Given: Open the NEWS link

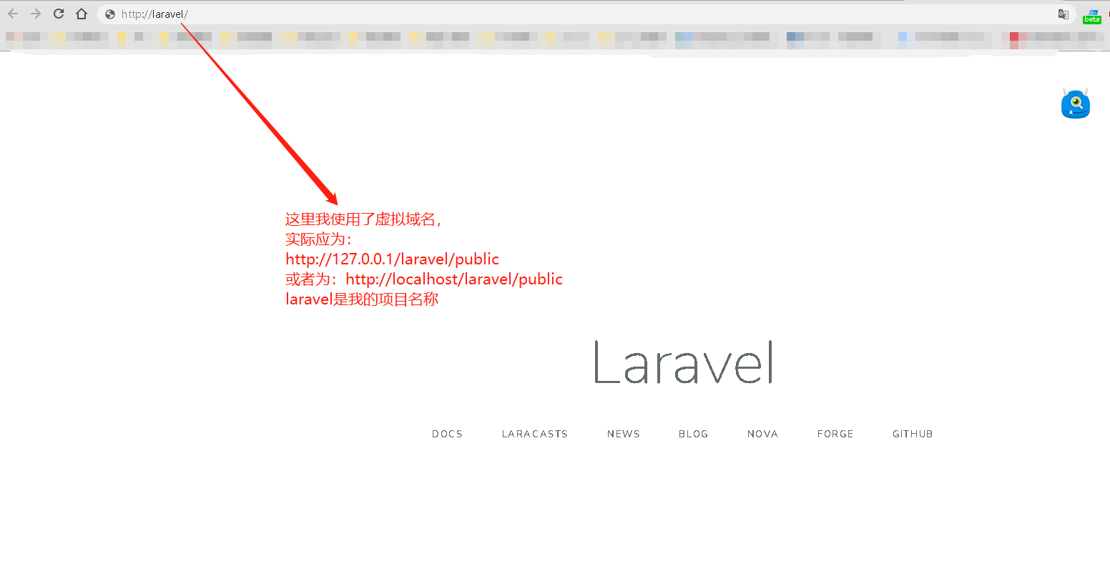Looking at the screenshot, I should pos(624,434).
